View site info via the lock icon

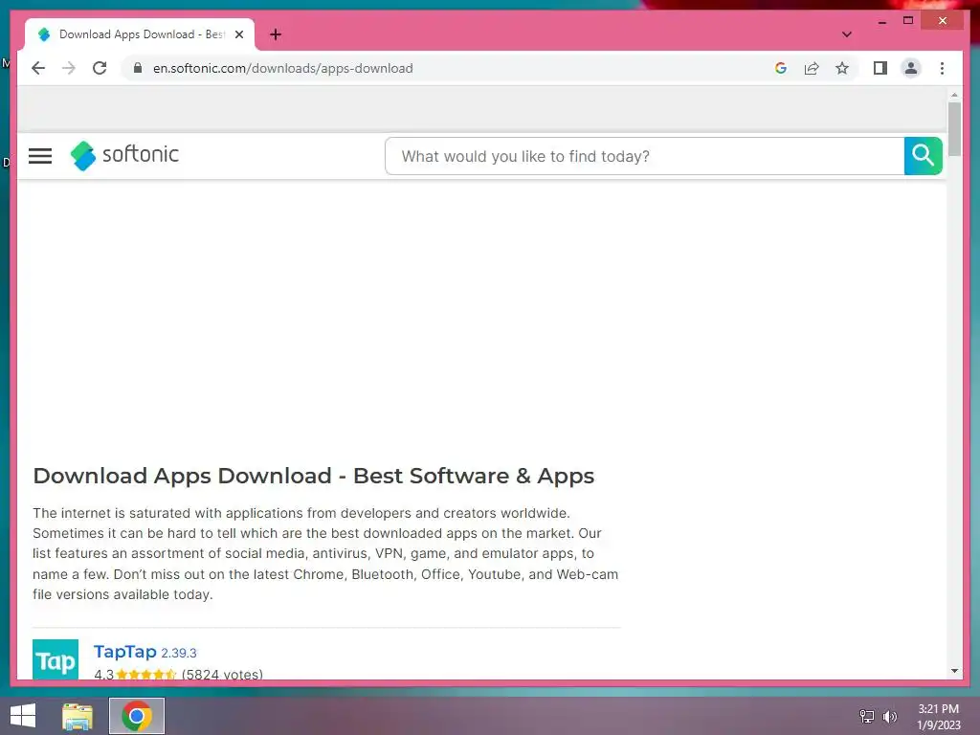(x=138, y=68)
